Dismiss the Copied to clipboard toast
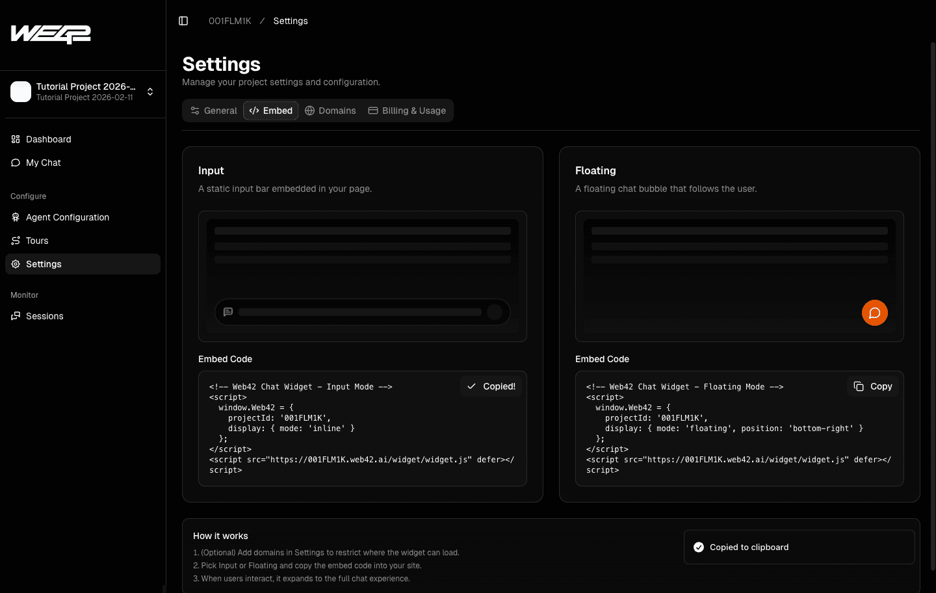Image resolution: width=936 pixels, height=593 pixels. [x=799, y=547]
